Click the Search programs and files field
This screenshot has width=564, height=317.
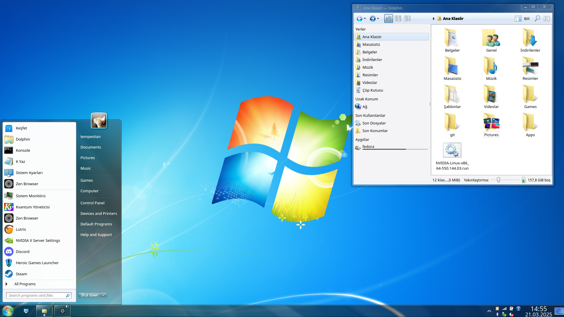click(x=35, y=295)
